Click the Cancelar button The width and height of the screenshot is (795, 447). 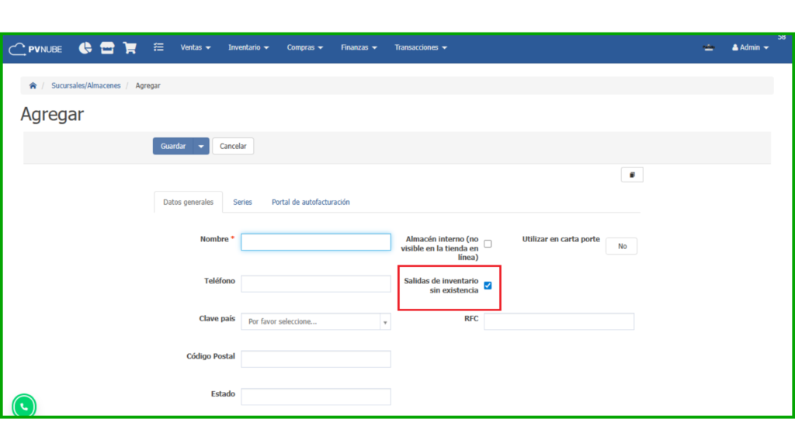(233, 146)
